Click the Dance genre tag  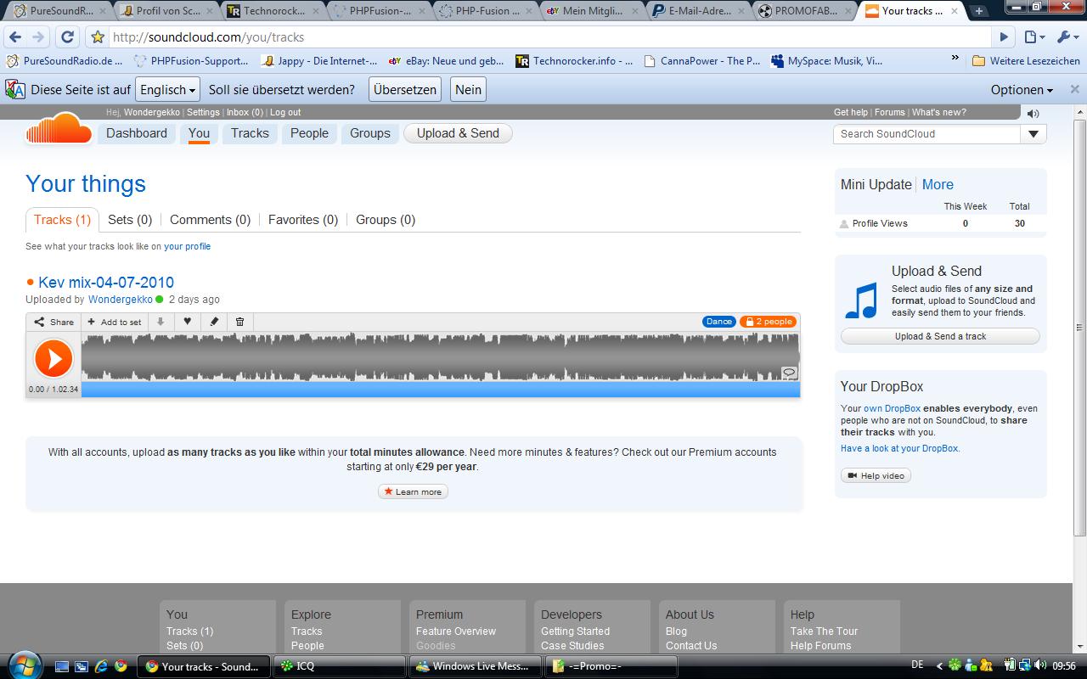click(718, 322)
